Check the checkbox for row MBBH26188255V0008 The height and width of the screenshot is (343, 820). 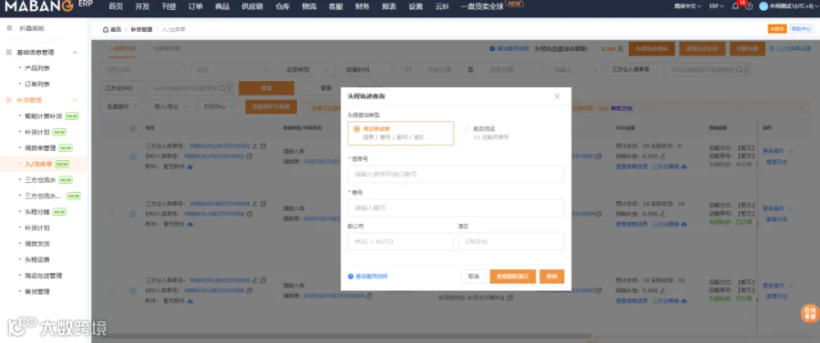tap(108, 214)
